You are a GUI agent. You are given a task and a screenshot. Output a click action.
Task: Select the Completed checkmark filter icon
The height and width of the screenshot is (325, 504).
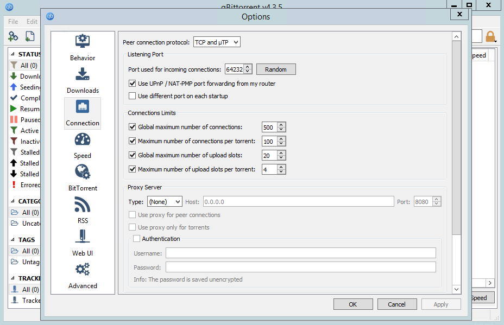14,98
